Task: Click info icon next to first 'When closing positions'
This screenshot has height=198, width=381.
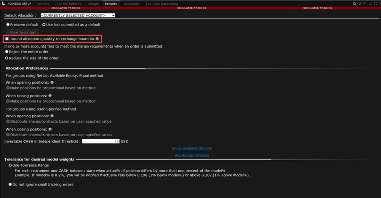Action: (50, 96)
